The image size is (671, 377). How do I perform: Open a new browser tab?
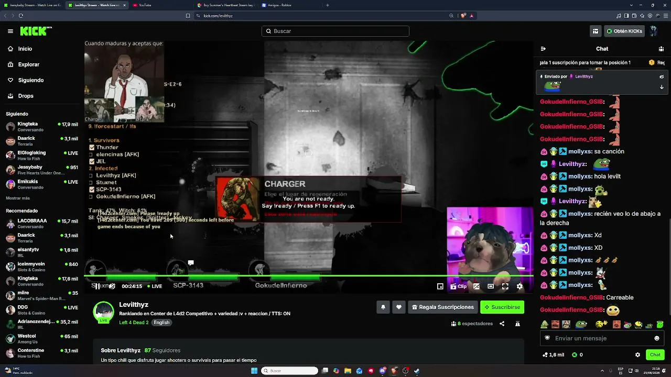[328, 5]
